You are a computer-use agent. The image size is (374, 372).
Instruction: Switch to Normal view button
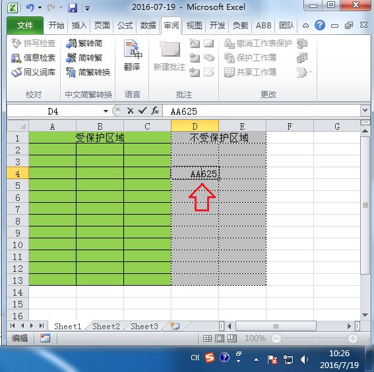pyautogui.click(x=207, y=338)
